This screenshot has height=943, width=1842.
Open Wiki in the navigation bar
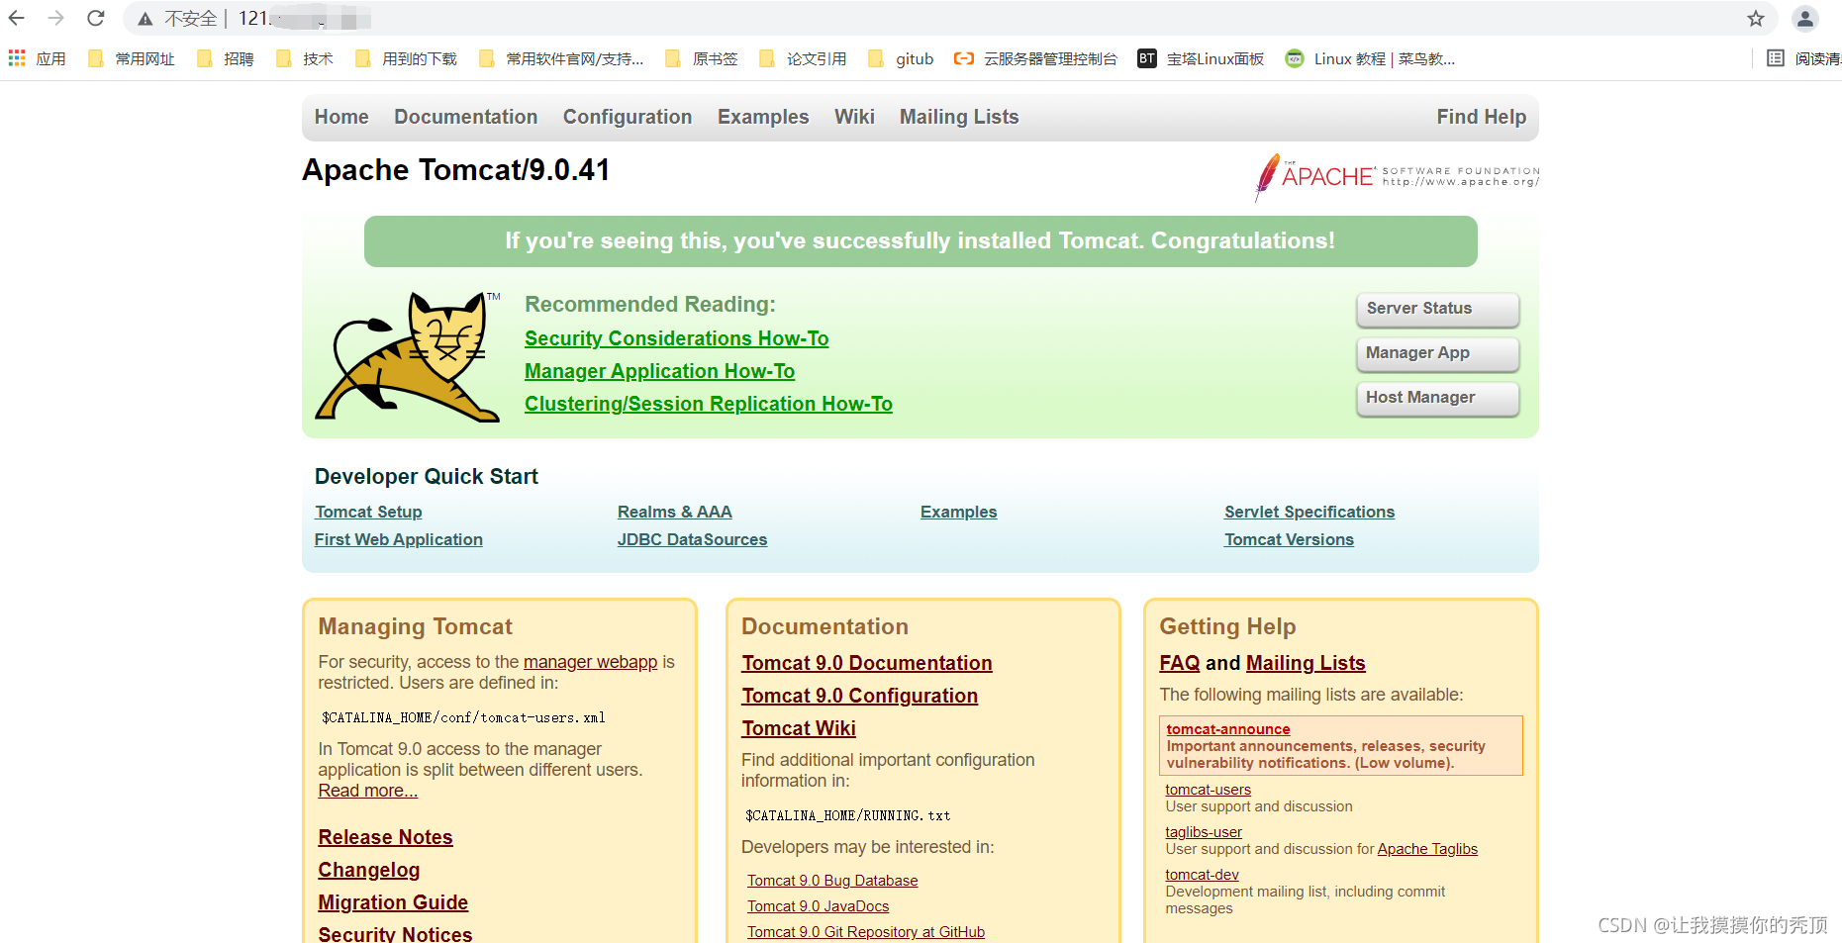pos(854,117)
